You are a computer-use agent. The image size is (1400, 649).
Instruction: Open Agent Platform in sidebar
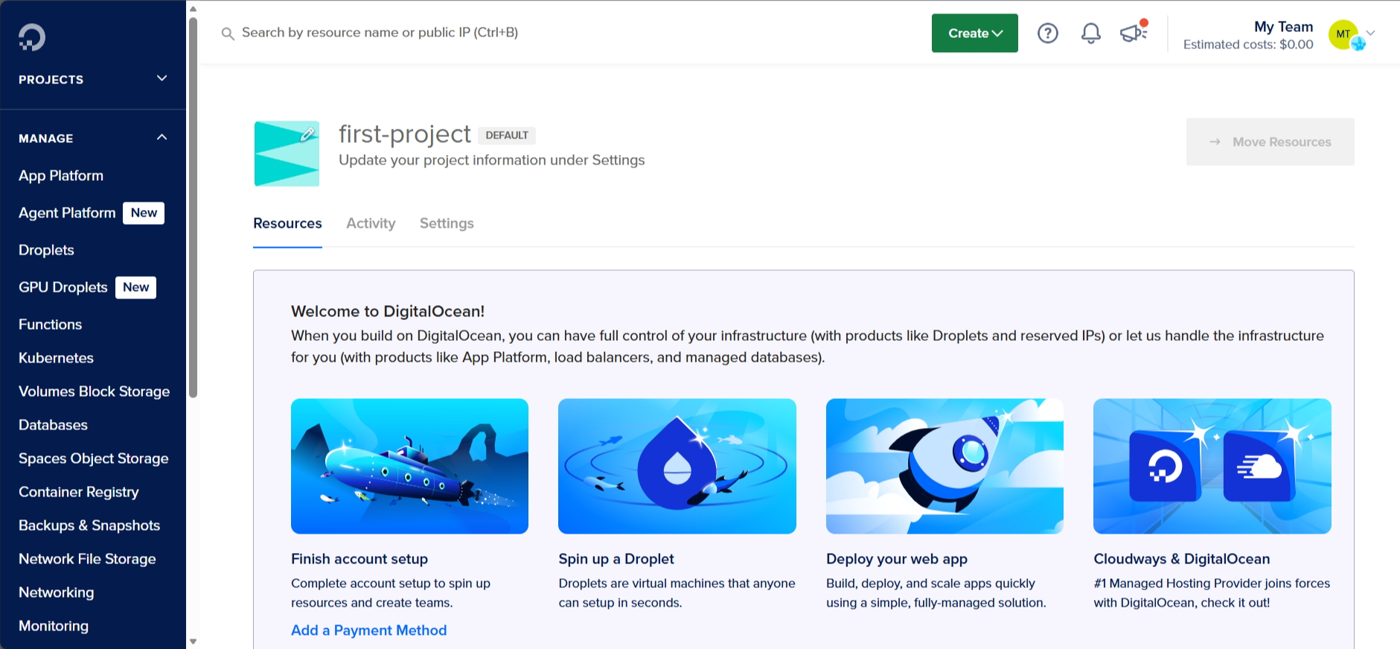(67, 213)
